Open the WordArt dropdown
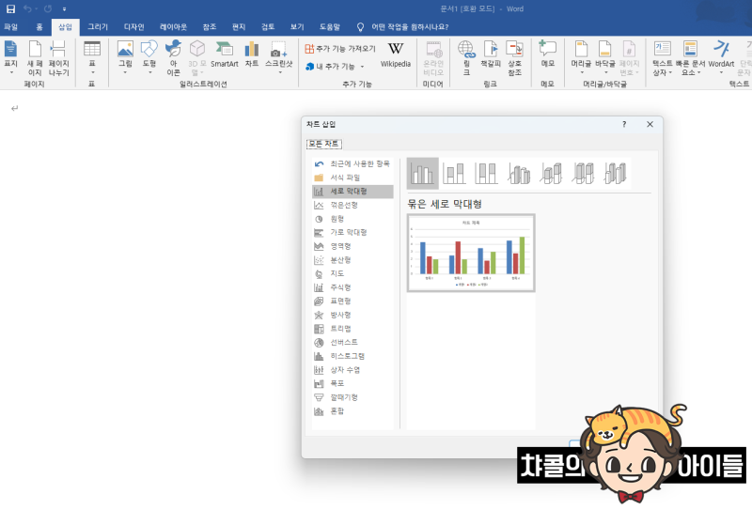752x510 pixels. (721, 57)
